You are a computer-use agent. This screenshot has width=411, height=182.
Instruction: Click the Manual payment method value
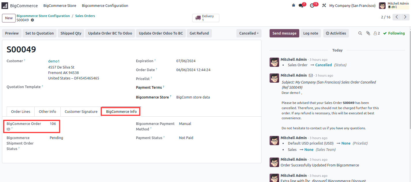point(185,124)
